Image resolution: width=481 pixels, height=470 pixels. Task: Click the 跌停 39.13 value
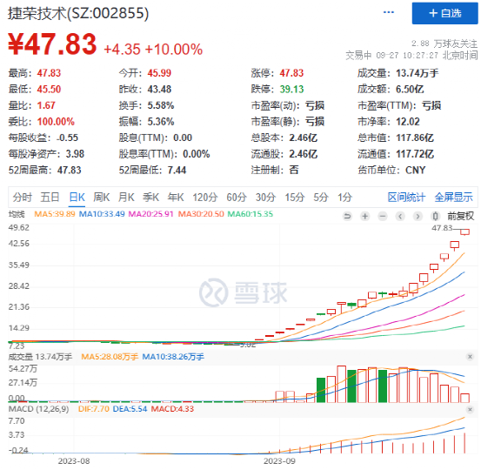coord(291,90)
